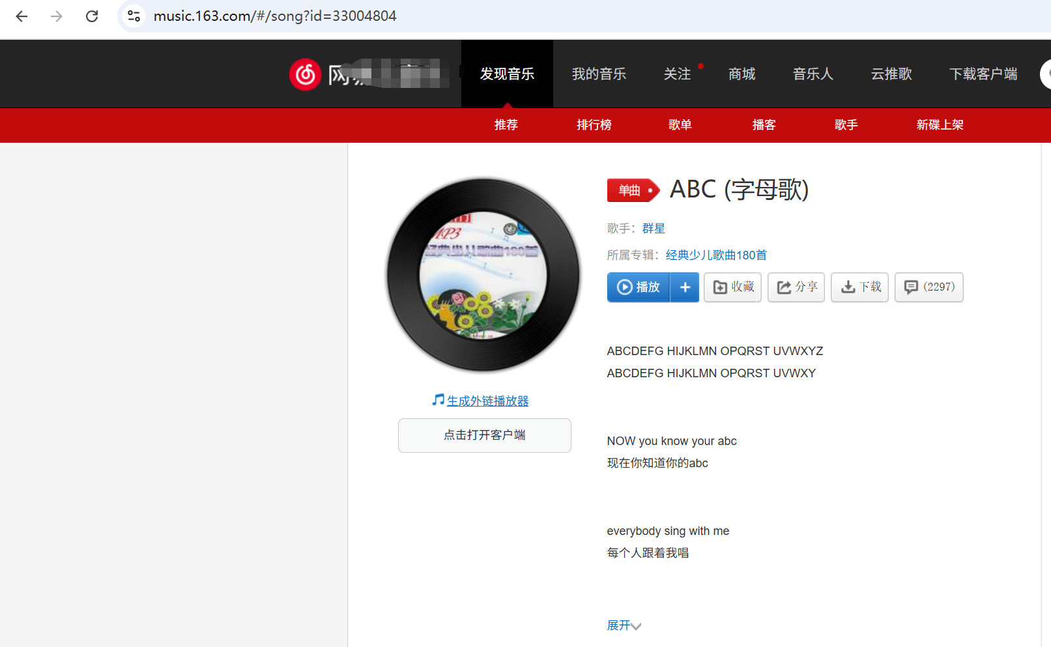Open the 播客 sub-navigation item
1051x647 pixels.
point(764,125)
